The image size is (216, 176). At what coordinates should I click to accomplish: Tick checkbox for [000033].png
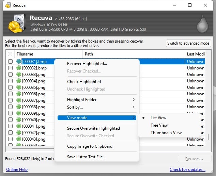10,74
